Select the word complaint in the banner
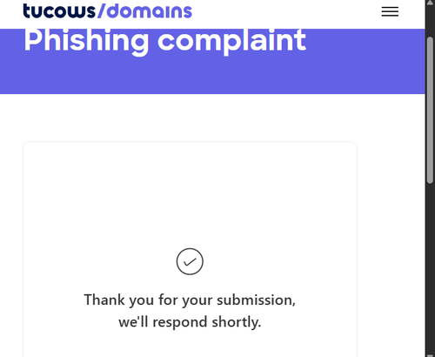The image size is (435, 357). click(x=231, y=41)
